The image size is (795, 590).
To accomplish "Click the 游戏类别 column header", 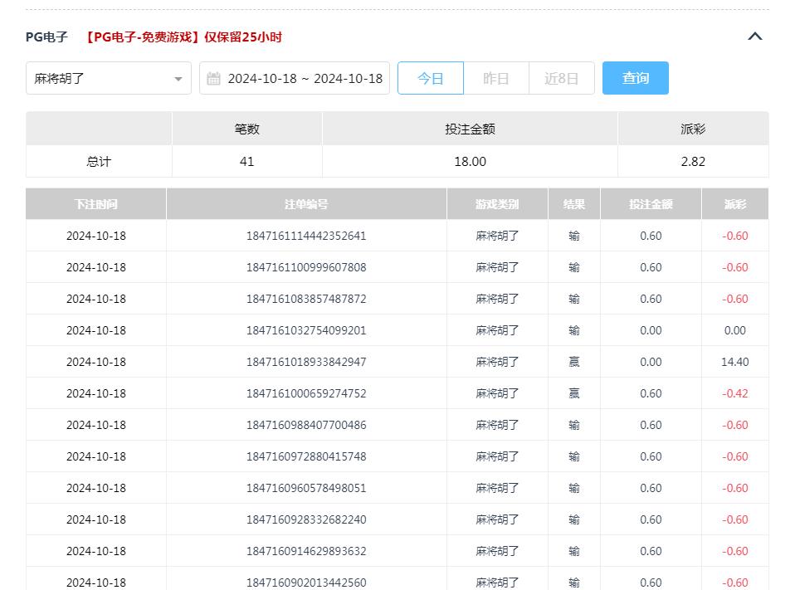I will 497,203.
